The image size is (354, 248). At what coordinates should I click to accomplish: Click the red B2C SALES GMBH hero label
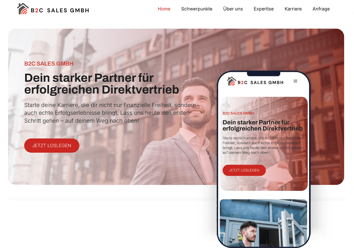point(49,64)
